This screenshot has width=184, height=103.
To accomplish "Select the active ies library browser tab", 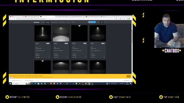I will (47, 17).
